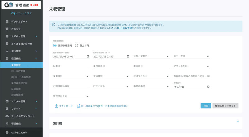Open QRコード未収管理 submenu item
249x137 pixels.
tap(21, 77)
